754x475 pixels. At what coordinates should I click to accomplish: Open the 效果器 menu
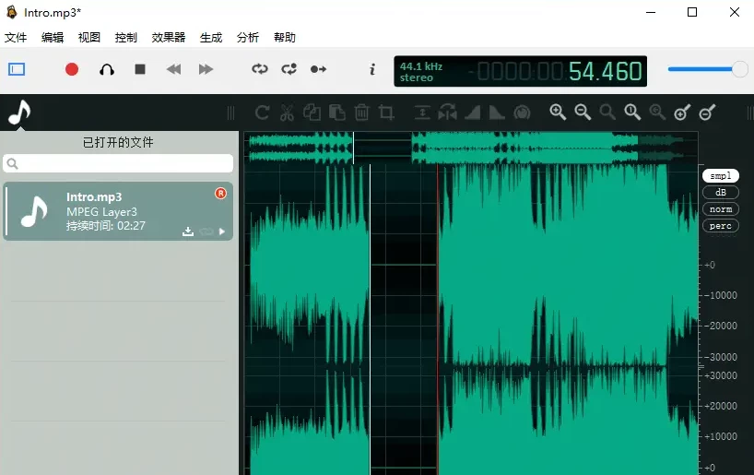click(x=169, y=38)
